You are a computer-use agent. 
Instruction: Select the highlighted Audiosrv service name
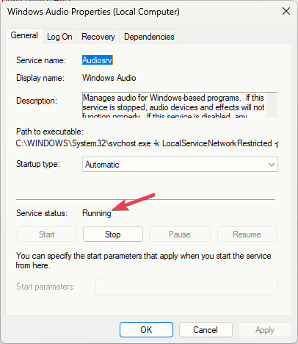pos(98,60)
